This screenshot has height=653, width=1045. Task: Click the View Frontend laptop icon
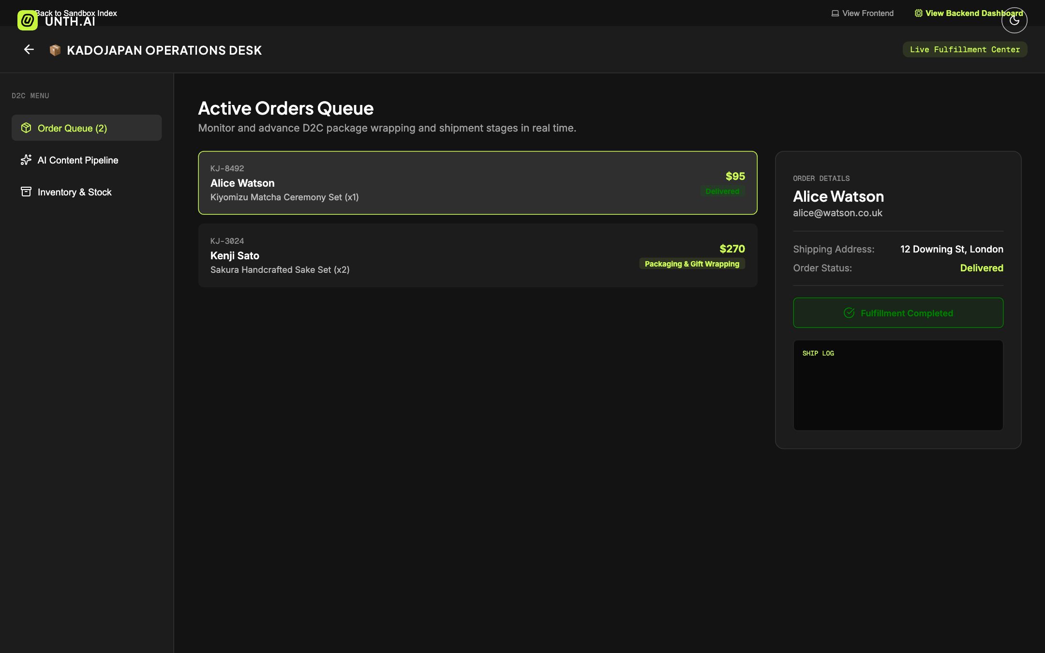835,14
